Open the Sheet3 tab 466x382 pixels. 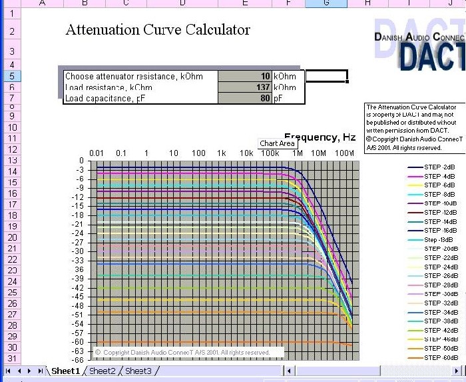coord(138,371)
